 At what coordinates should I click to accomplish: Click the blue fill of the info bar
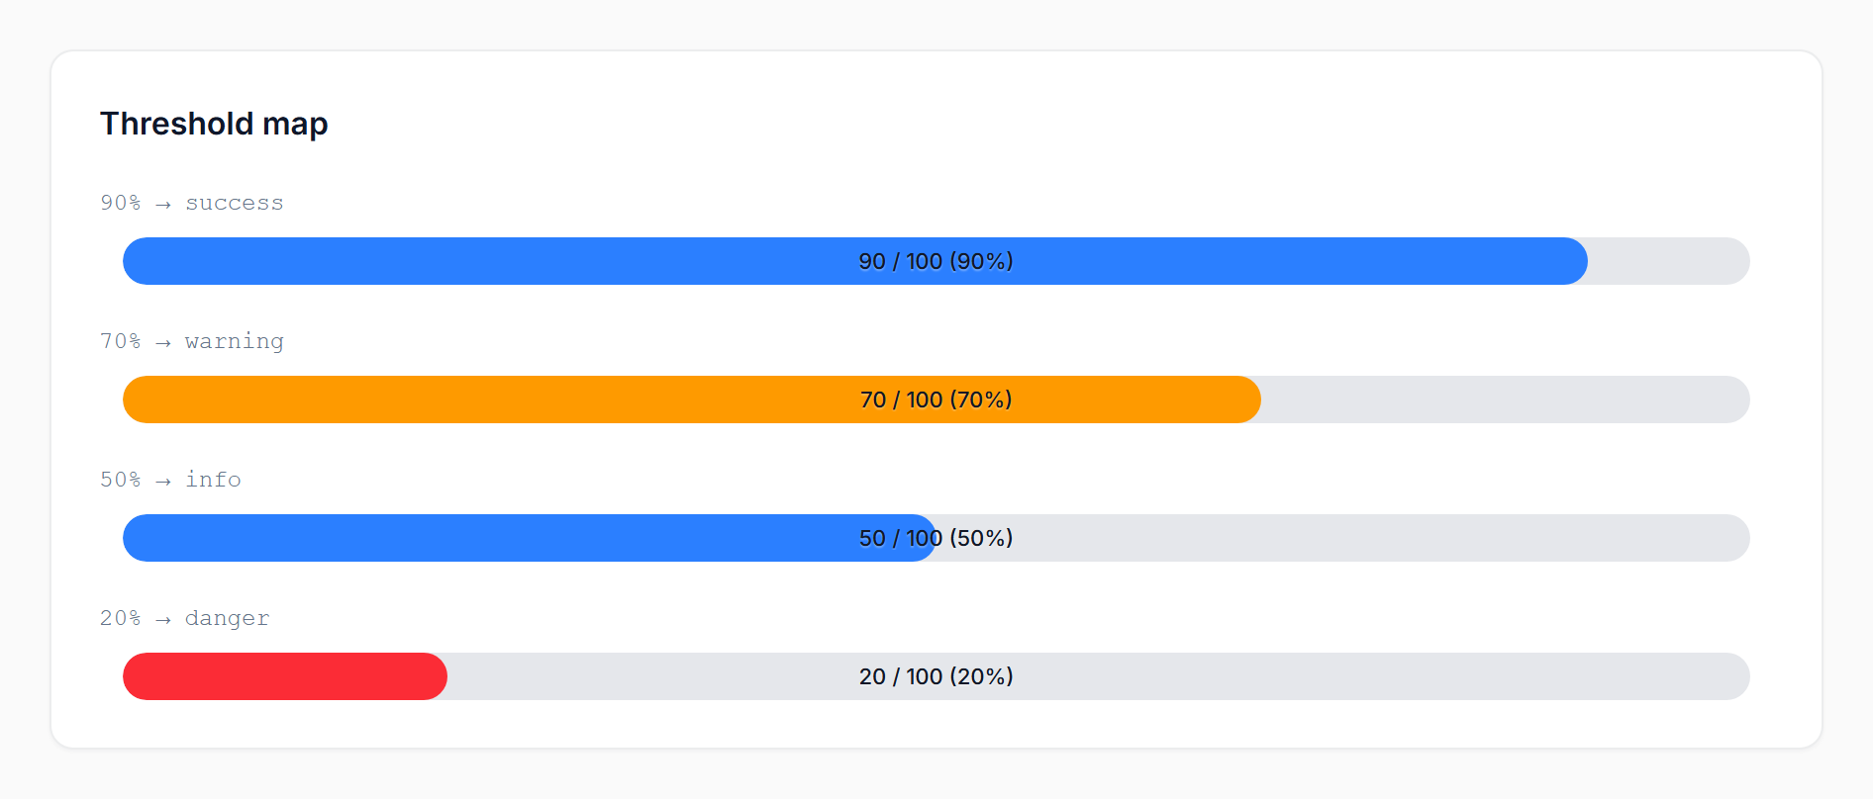(x=495, y=538)
